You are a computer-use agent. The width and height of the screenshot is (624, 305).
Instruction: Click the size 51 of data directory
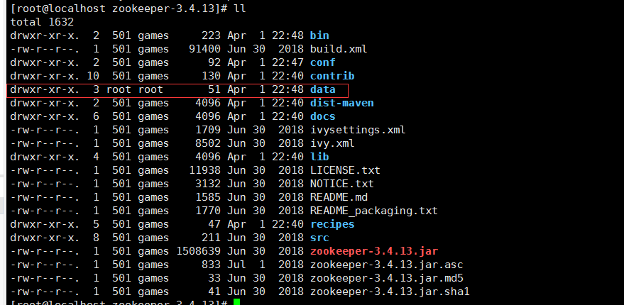(x=214, y=89)
